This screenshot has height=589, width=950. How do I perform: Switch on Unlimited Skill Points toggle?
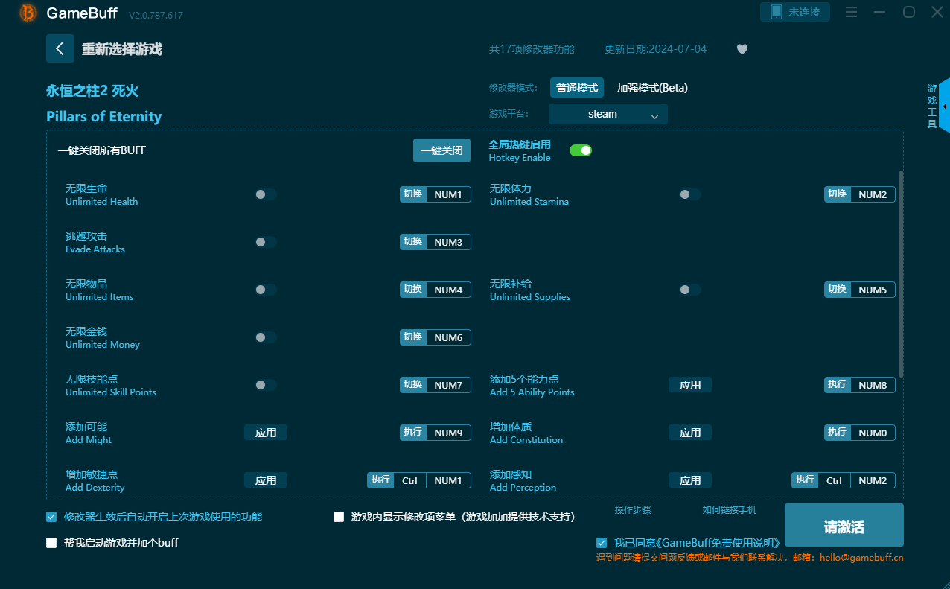pyautogui.click(x=266, y=385)
